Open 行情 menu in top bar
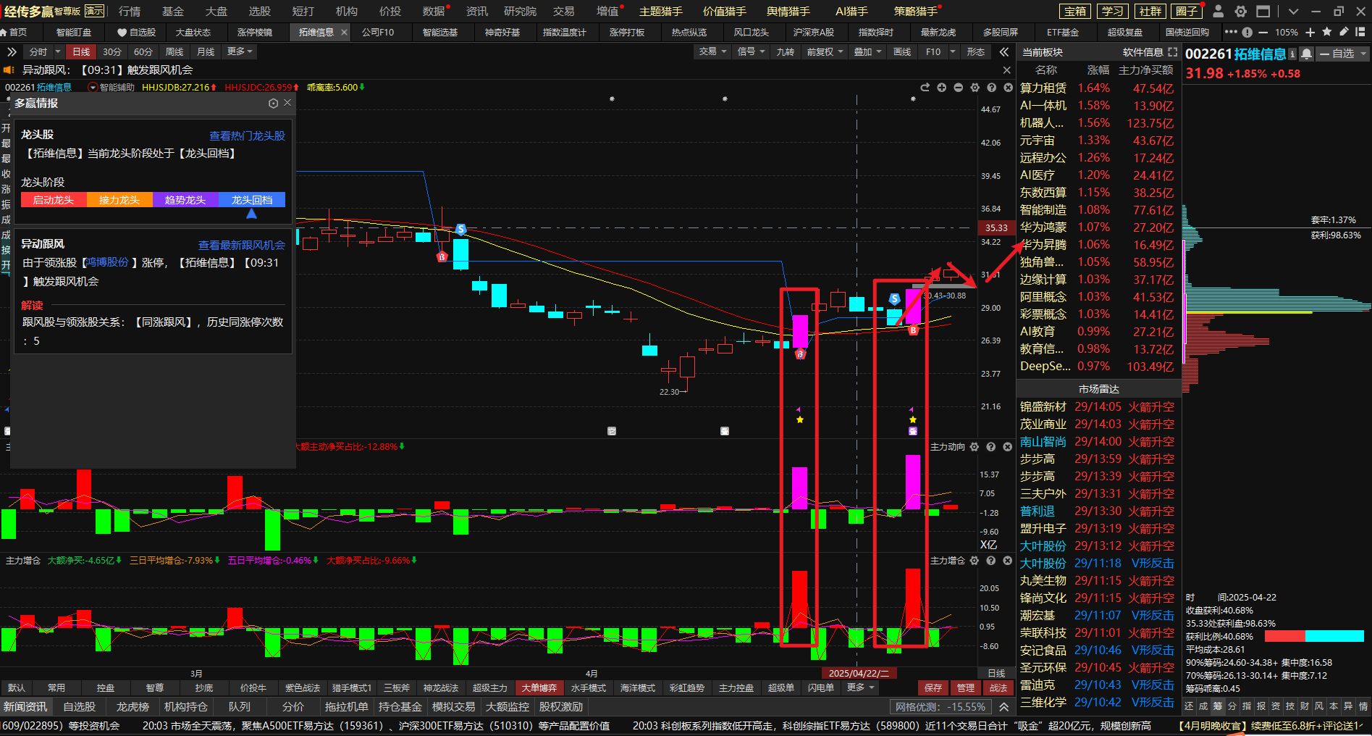Image resolution: width=1372 pixels, height=736 pixels. pos(130,12)
